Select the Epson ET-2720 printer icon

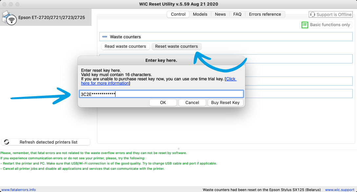[x=9, y=18]
